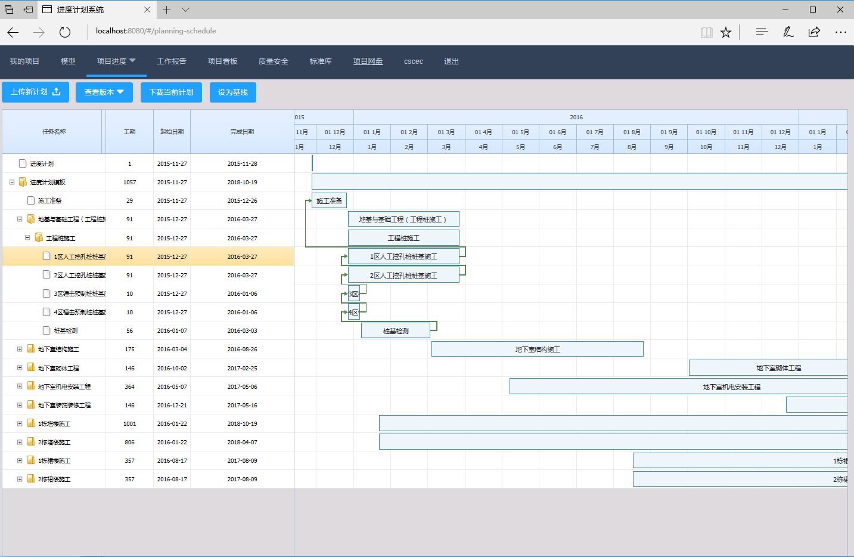Click the 2018-10-19 date in 1栋塔楼施工 row

(242, 423)
